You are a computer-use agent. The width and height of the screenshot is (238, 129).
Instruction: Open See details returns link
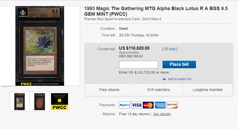click(162, 114)
